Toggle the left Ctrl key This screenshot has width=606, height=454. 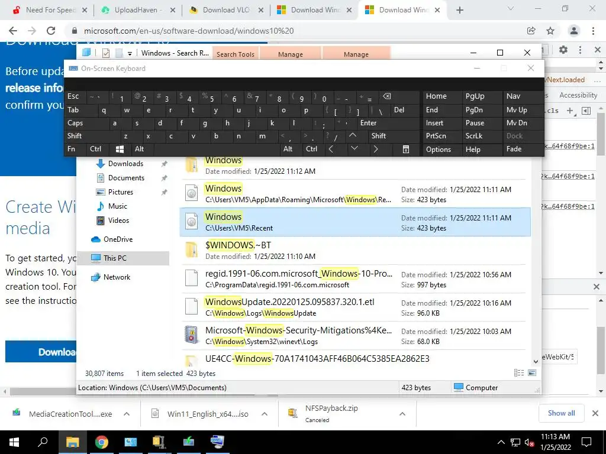(x=95, y=149)
